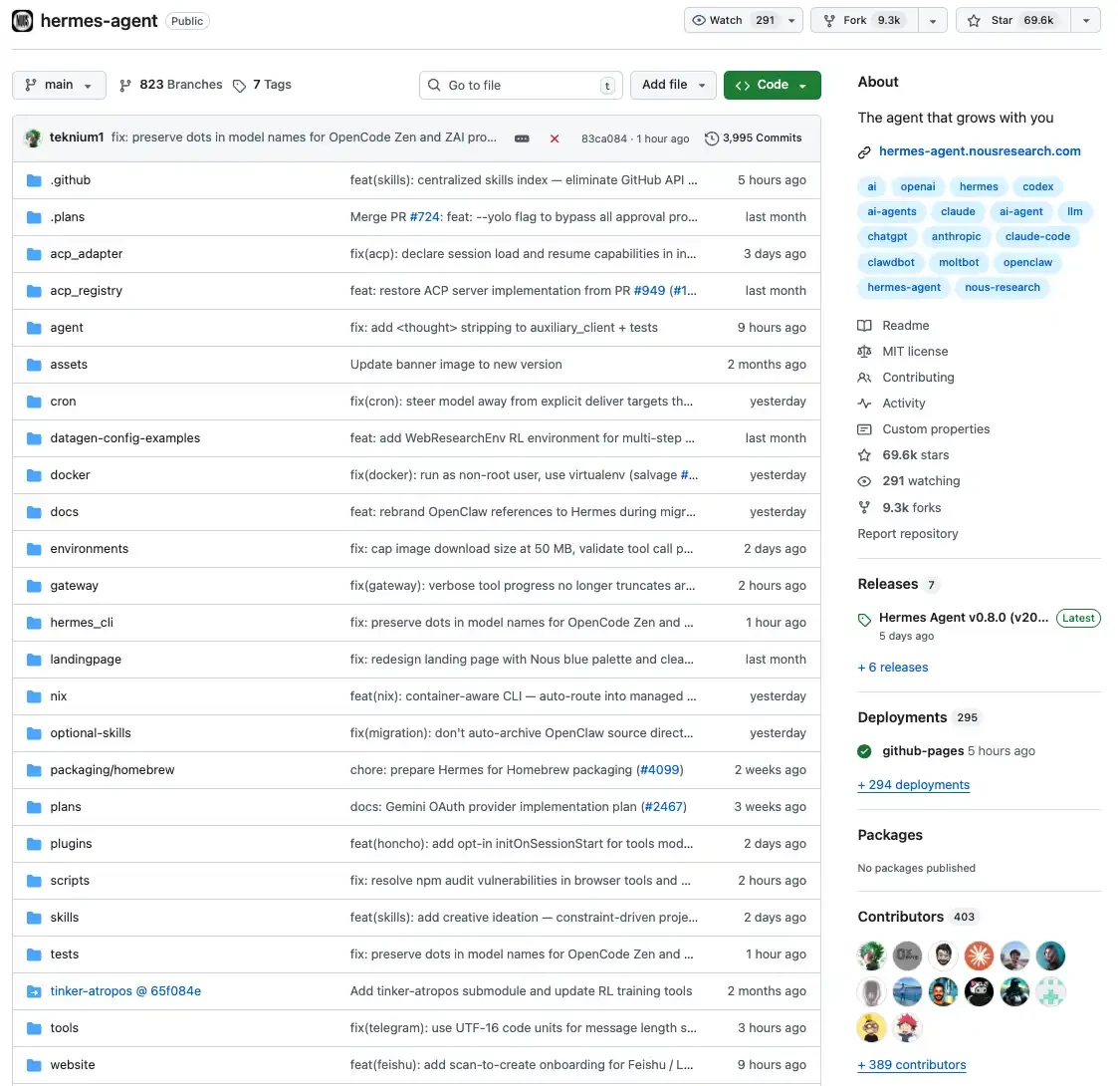
Task: Expand the commit message via the ellipsis icon
Action: point(522,138)
